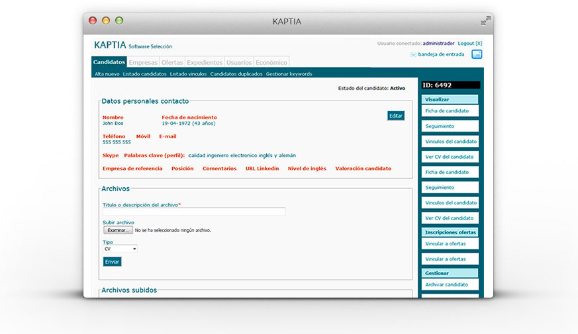Screen dimensions: 578x334
Task: Click the Editar button
Action: (396, 116)
